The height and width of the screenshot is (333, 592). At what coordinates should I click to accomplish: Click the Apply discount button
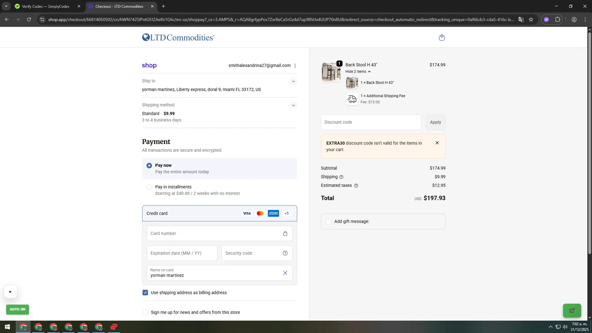[435, 122]
